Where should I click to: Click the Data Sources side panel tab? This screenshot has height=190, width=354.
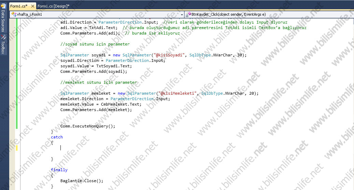pos(3,21)
